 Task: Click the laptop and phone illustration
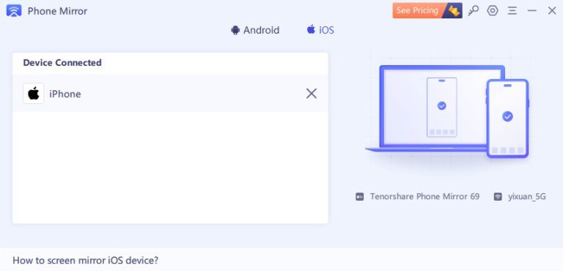pos(447,111)
